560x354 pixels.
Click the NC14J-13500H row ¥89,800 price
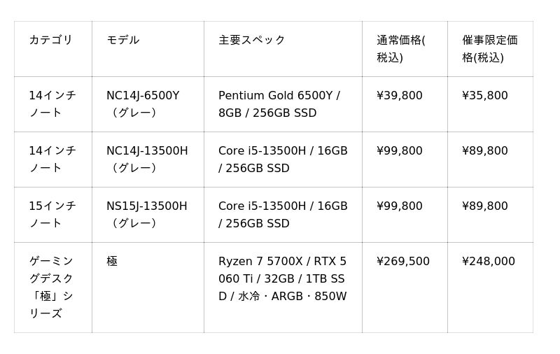coord(485,150)
